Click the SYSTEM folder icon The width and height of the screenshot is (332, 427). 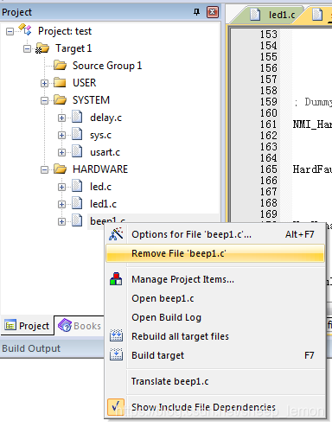click(x=60, y=100)
